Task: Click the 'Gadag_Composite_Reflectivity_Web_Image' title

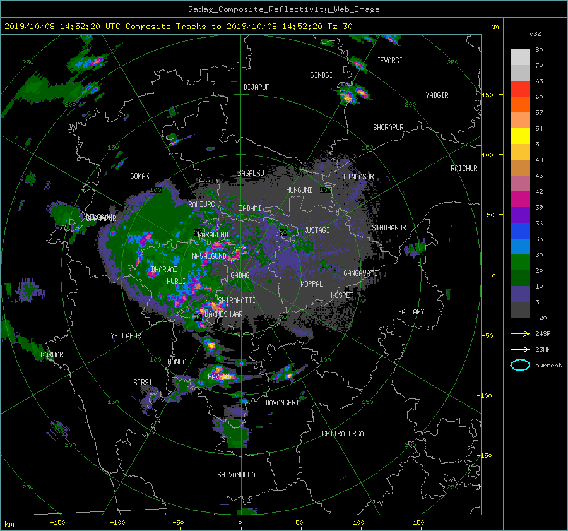Action: (283, 9)
